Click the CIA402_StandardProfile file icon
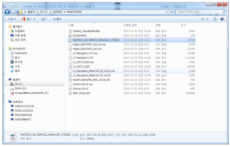 (x=70, y=31)
